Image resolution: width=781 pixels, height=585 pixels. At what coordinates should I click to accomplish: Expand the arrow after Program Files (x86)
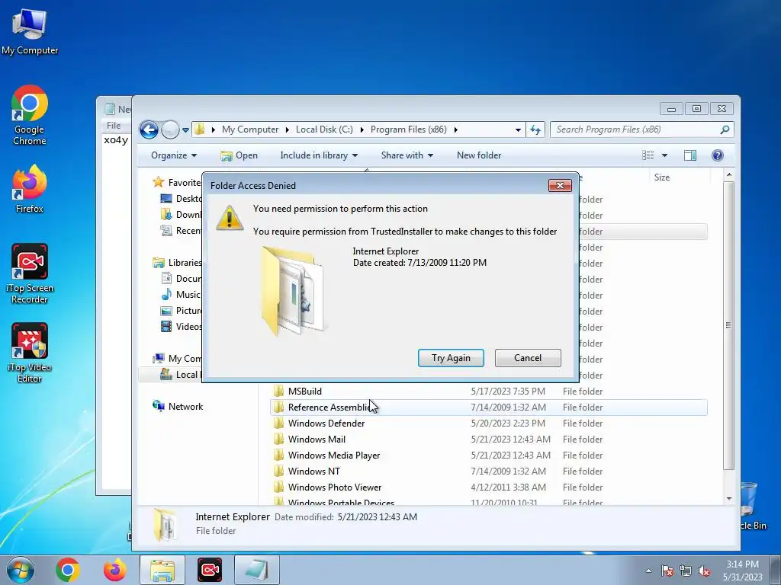(455, 129)
